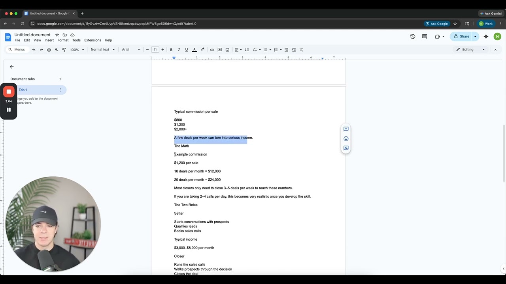Toggle underline formatting
506x284 pixels.
(x=187, y=50)
